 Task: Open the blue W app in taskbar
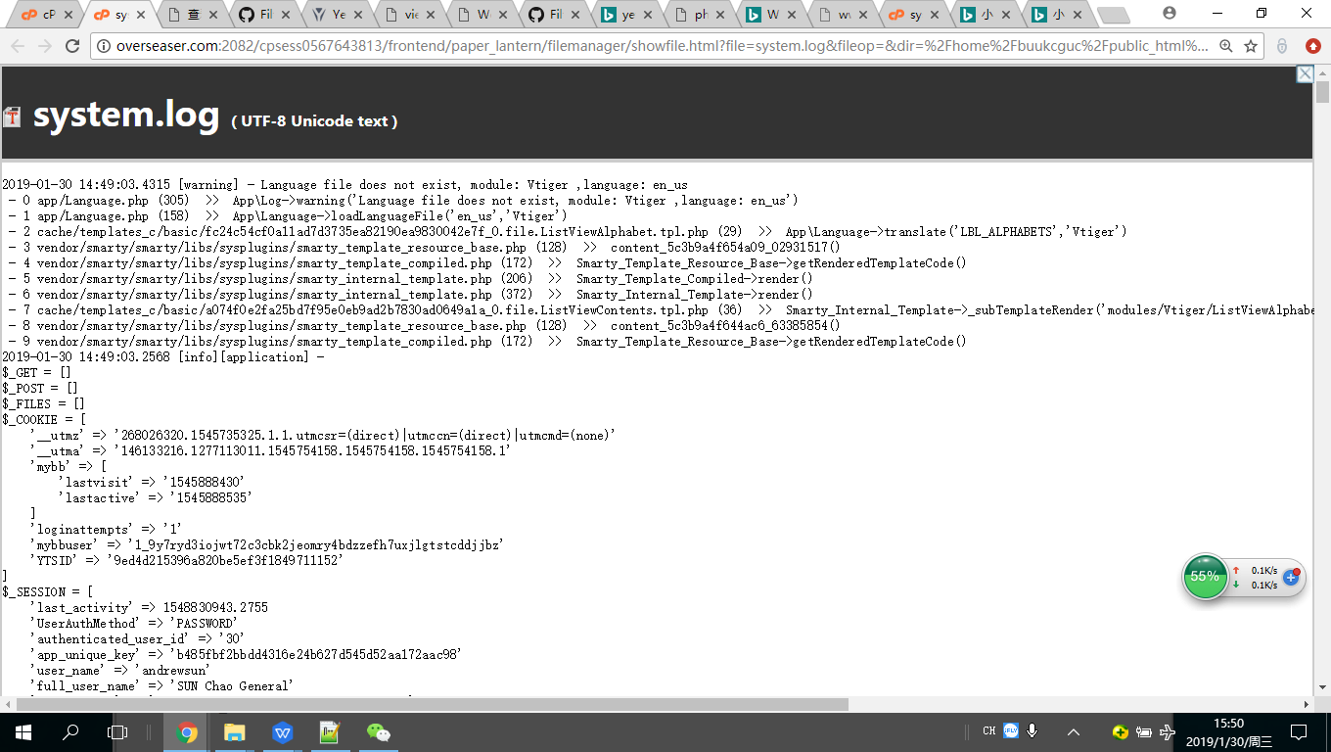tap(282, 732)
